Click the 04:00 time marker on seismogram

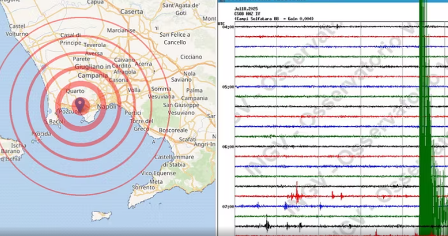pyautogui.click(x=227, y=27)
